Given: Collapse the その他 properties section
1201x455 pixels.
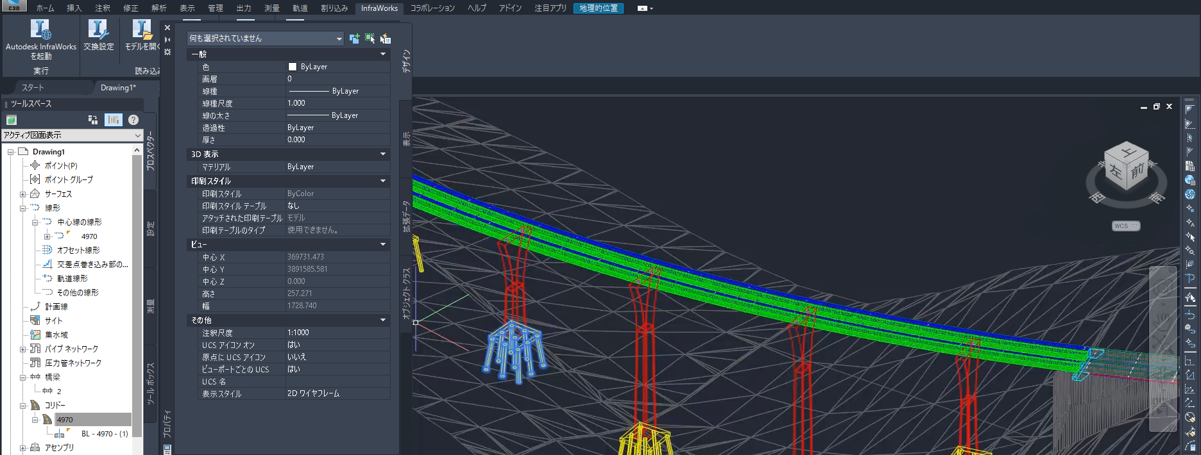Looking at the screenshot, I should 383,320.
